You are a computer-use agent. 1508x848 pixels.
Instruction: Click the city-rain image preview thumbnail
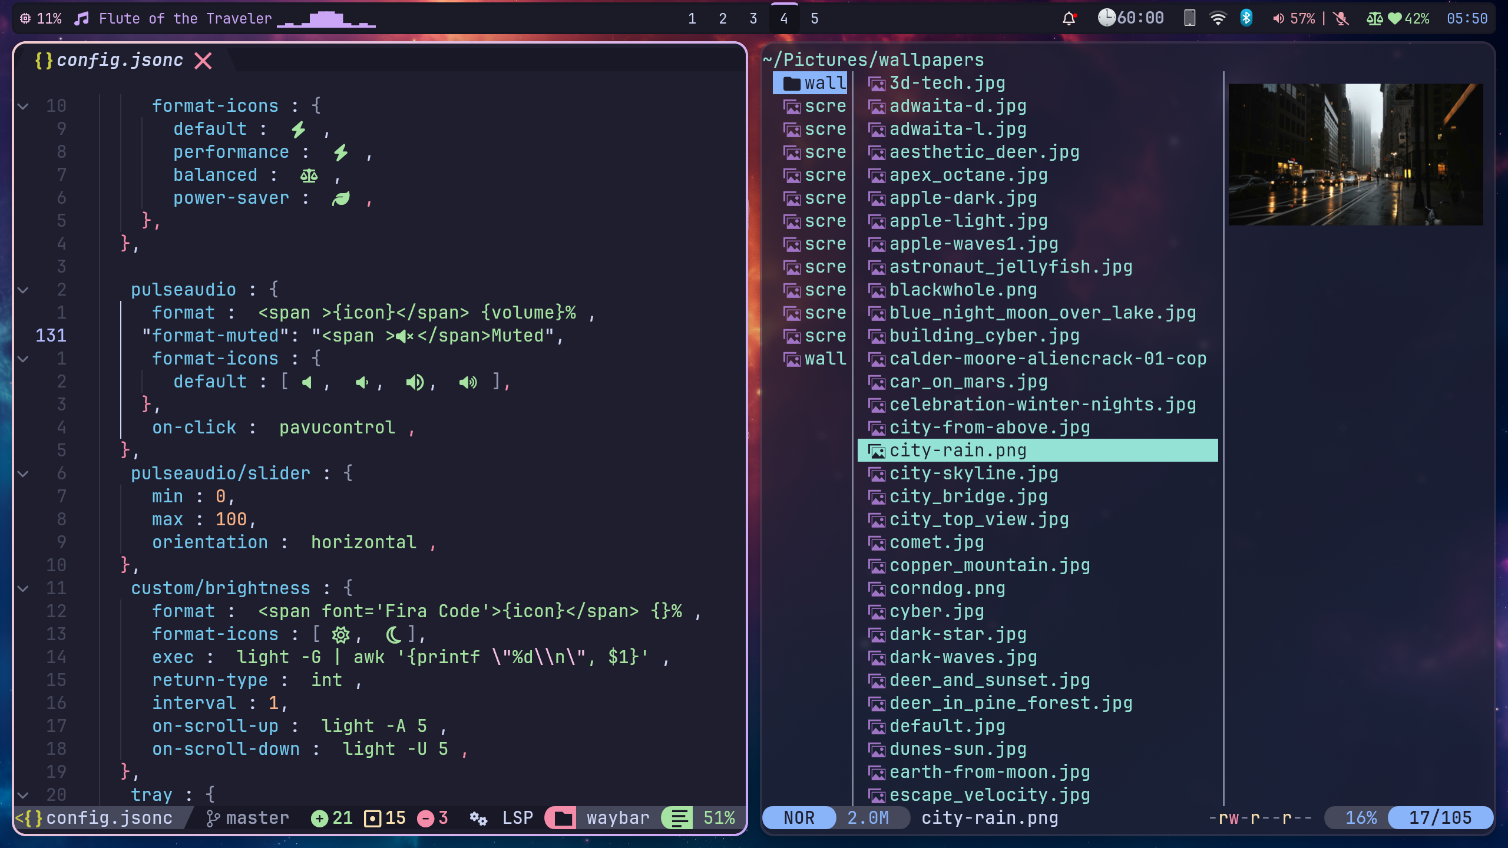[1355, 154]
